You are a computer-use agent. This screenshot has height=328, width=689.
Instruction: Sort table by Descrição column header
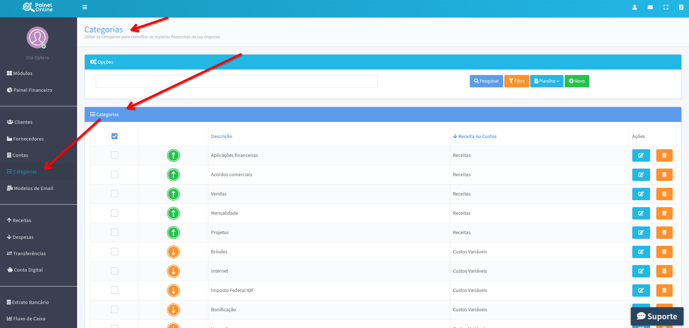click(221, 137)
